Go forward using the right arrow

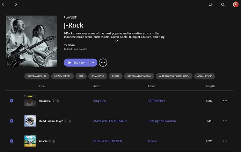pos(16,5)
